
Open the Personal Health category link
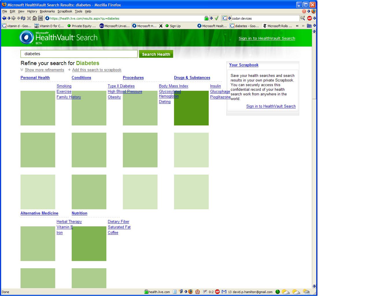tap(35, 77)
